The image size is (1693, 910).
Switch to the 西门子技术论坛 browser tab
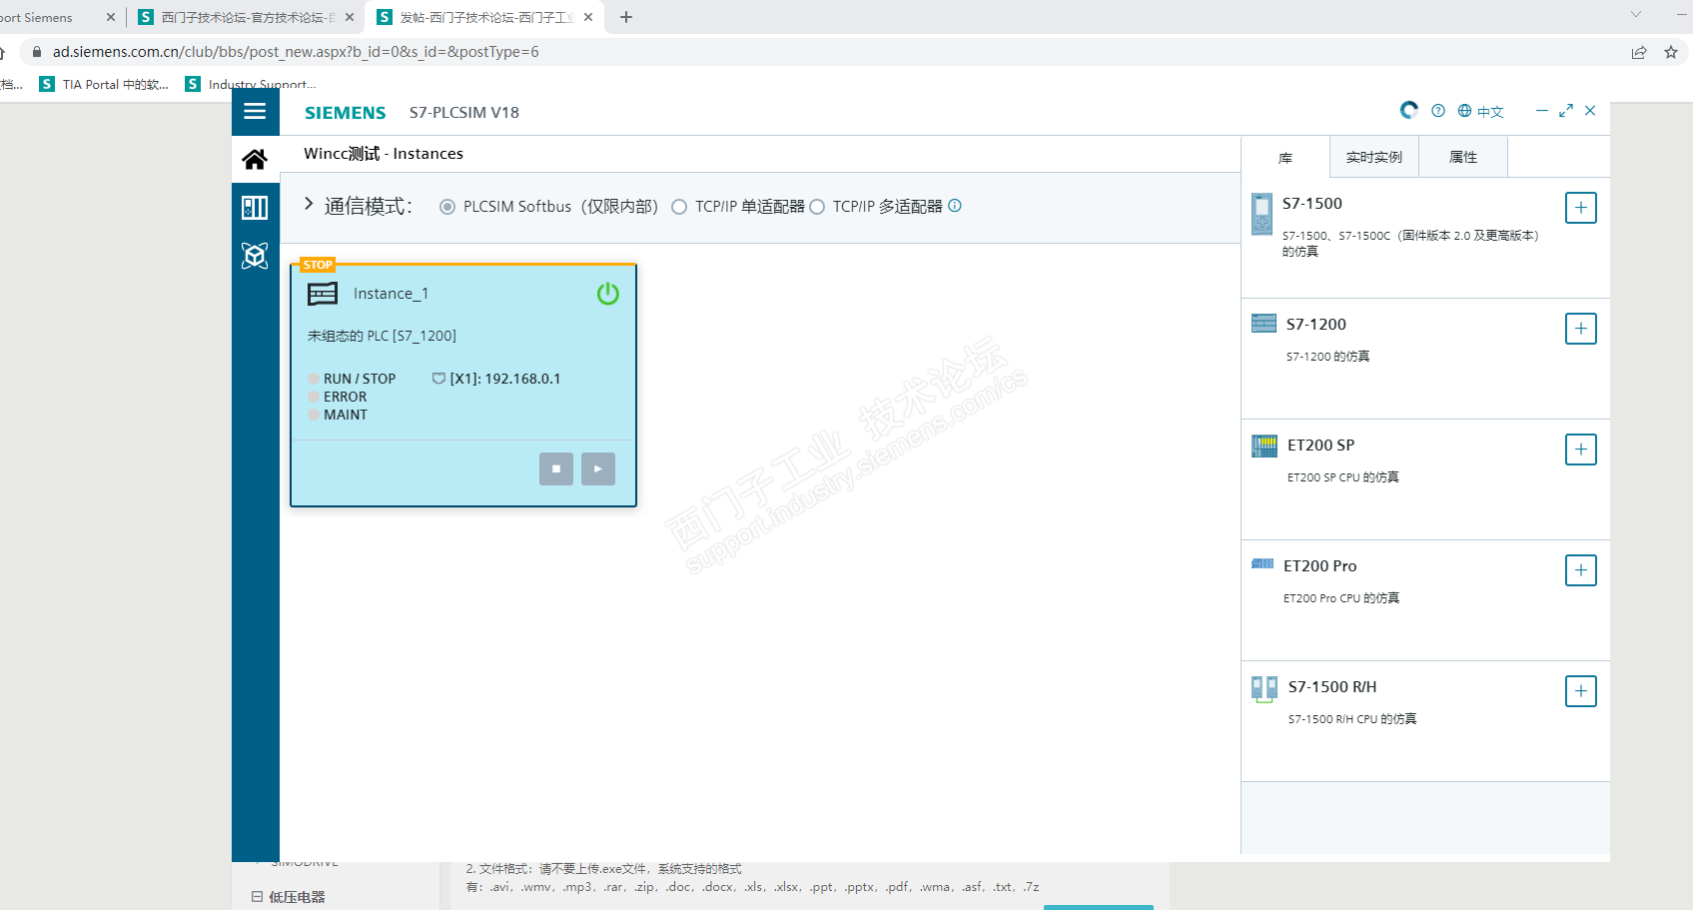(x=246, y=17)
